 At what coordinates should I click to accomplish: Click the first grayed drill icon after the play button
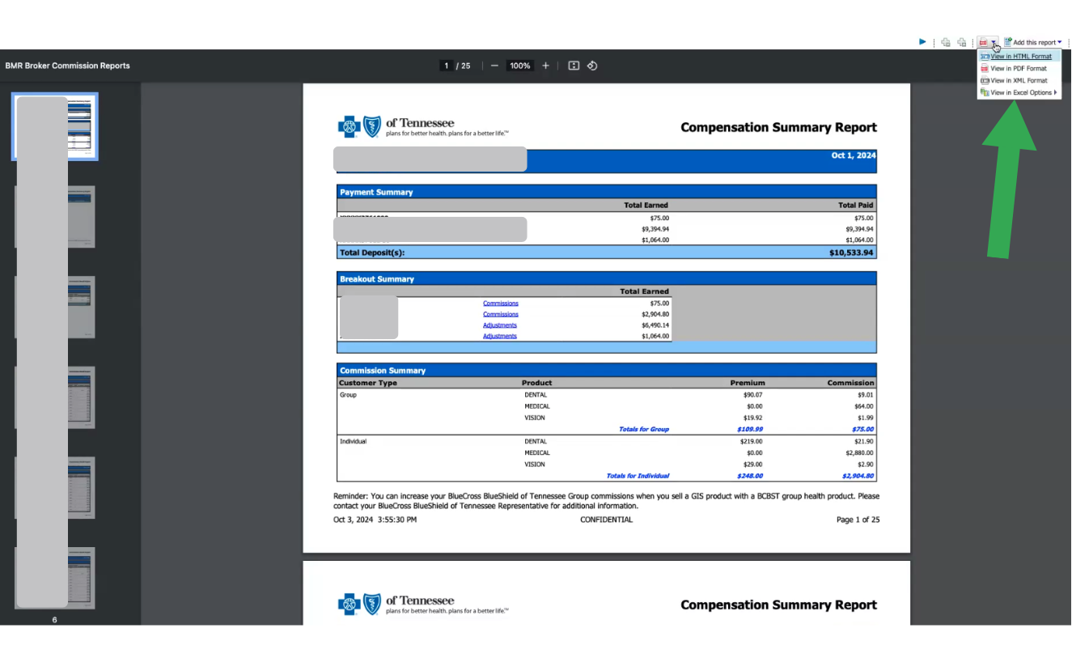(x=946, y=42)
